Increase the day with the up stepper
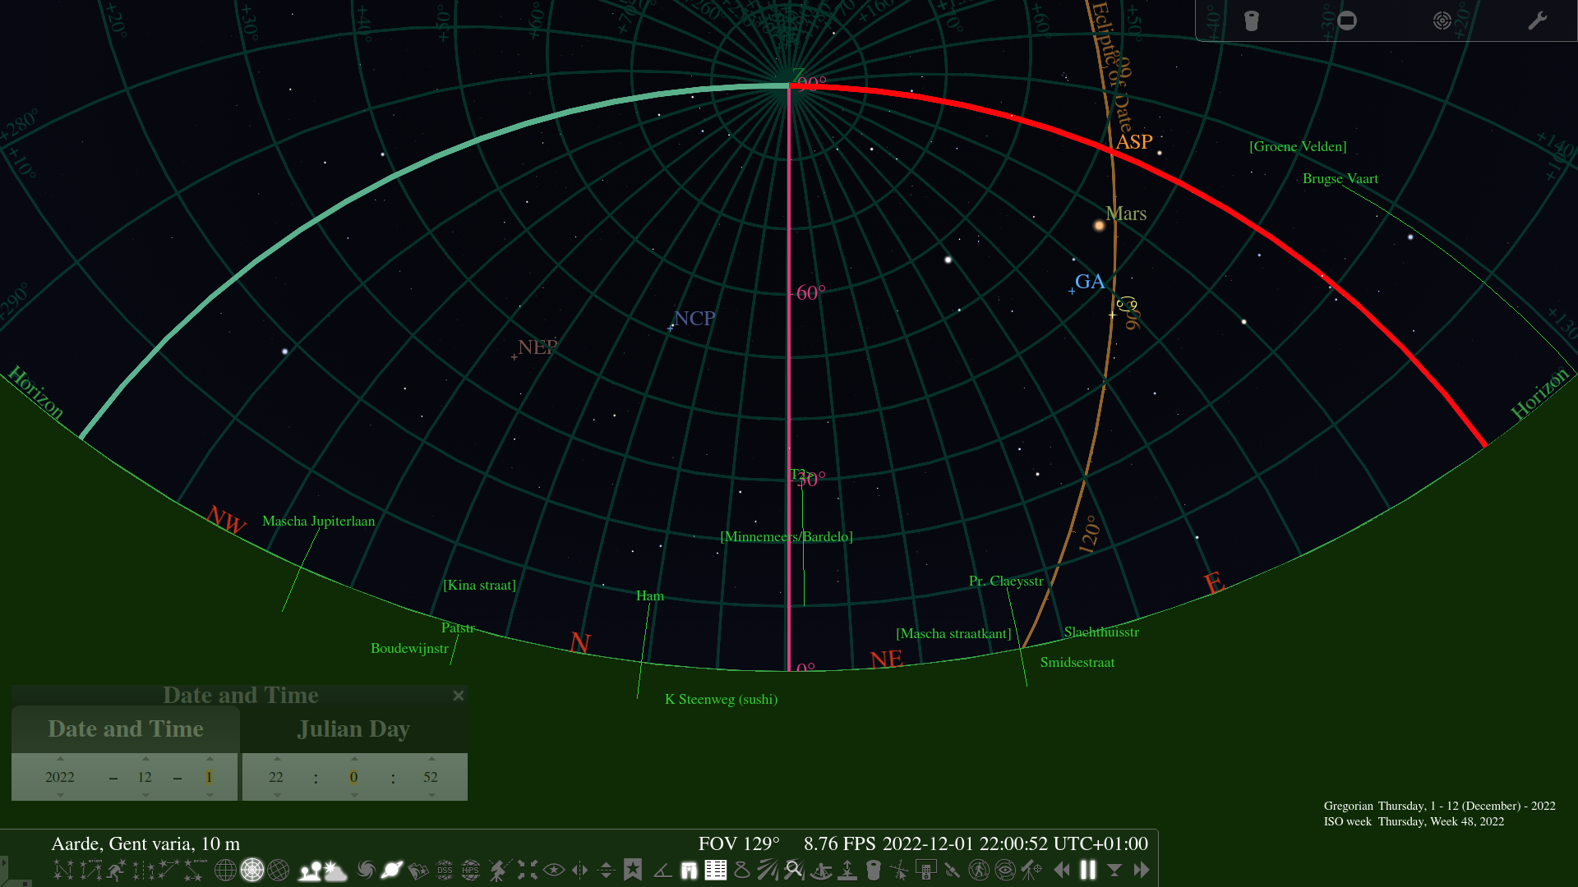Image resolution: width=1578 pixels, height=887 pixels. 210,758
